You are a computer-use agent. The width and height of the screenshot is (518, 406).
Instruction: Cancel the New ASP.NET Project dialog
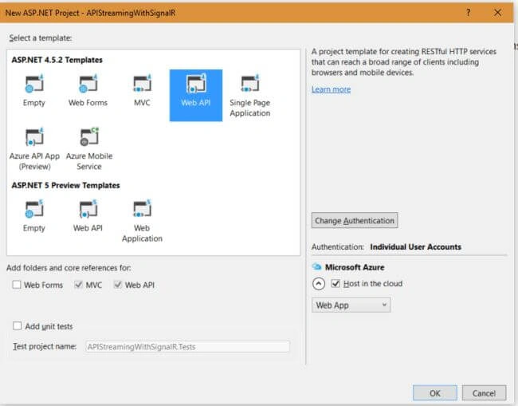[x=484, y=393]
